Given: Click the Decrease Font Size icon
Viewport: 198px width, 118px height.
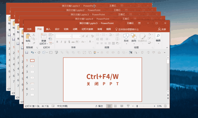Looking at the screenshot, I should pos(87,36).
